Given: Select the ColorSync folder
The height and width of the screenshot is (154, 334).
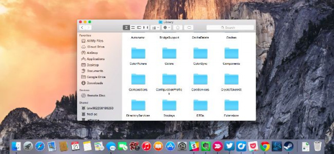Looking at the screenshot, I should click(x=200, y=56).
